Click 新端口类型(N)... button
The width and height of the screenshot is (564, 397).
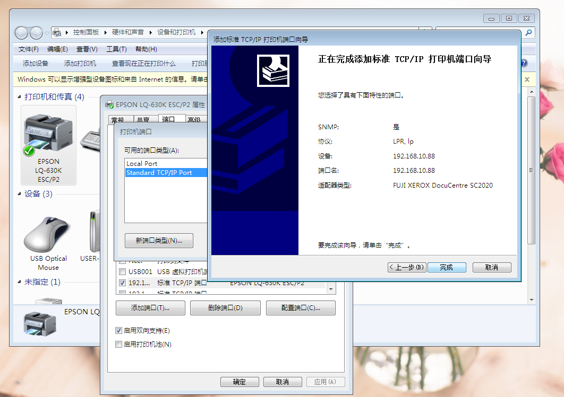159,241
